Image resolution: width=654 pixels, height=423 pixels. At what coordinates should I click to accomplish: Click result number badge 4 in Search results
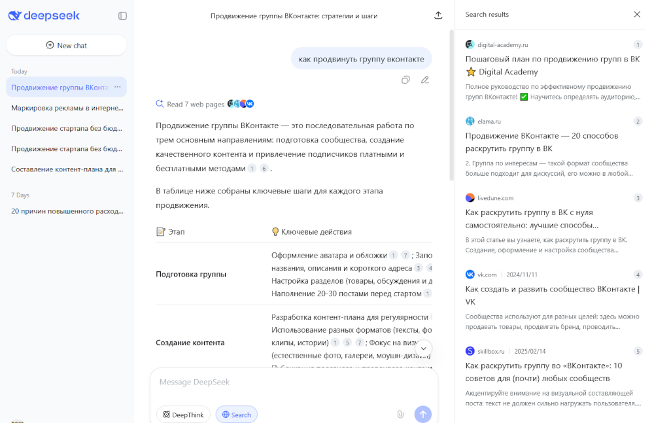[638, 275]
